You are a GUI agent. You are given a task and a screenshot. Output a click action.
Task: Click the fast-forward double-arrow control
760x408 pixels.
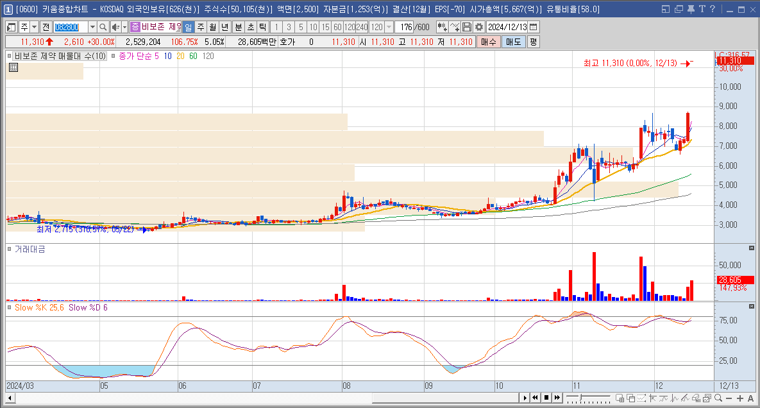click(x=557, y=398)
